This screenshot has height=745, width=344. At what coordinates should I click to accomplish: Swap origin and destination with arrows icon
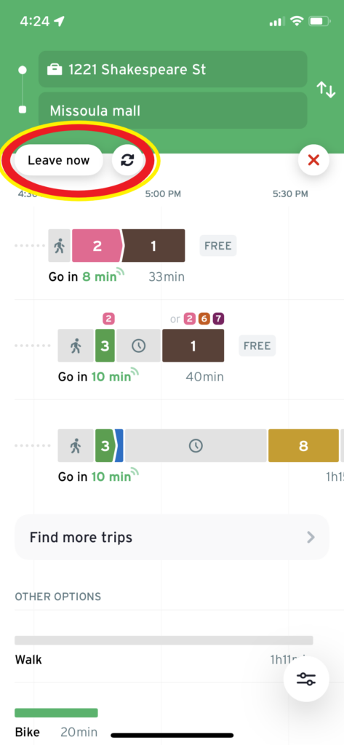(326, 89)
